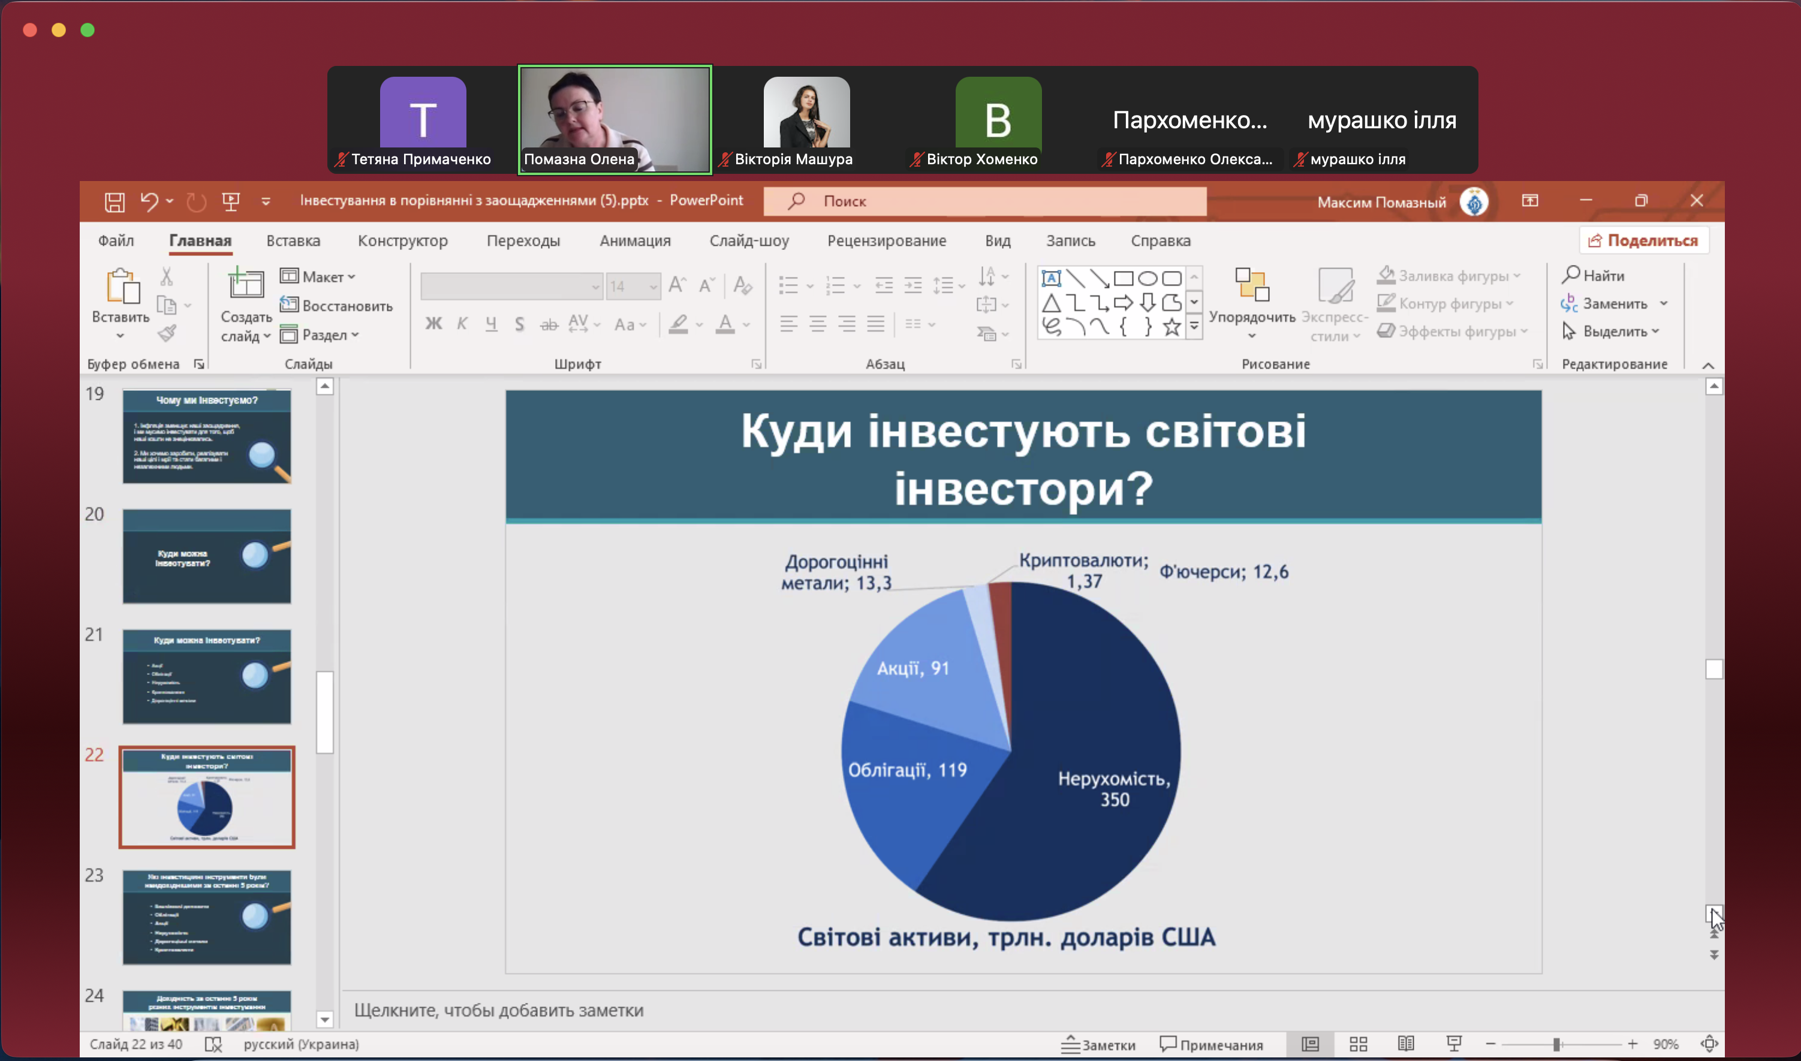Click the Create slide icon
Image resolution: width=1801 pixels, height=1061 pixels.
245,285
